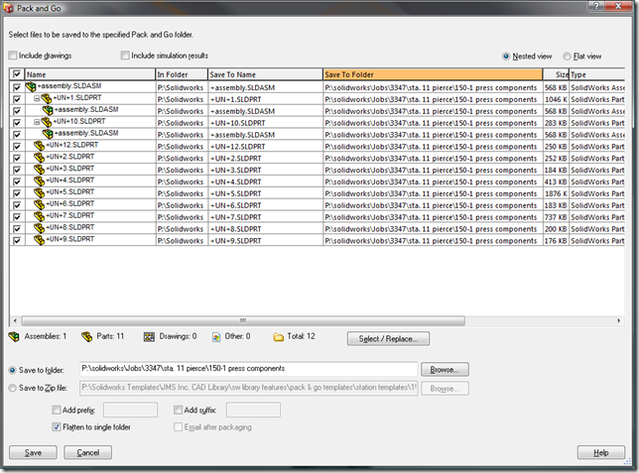Click the 737 KB size cell
639x473 pixels.
(x=556, y=217)
